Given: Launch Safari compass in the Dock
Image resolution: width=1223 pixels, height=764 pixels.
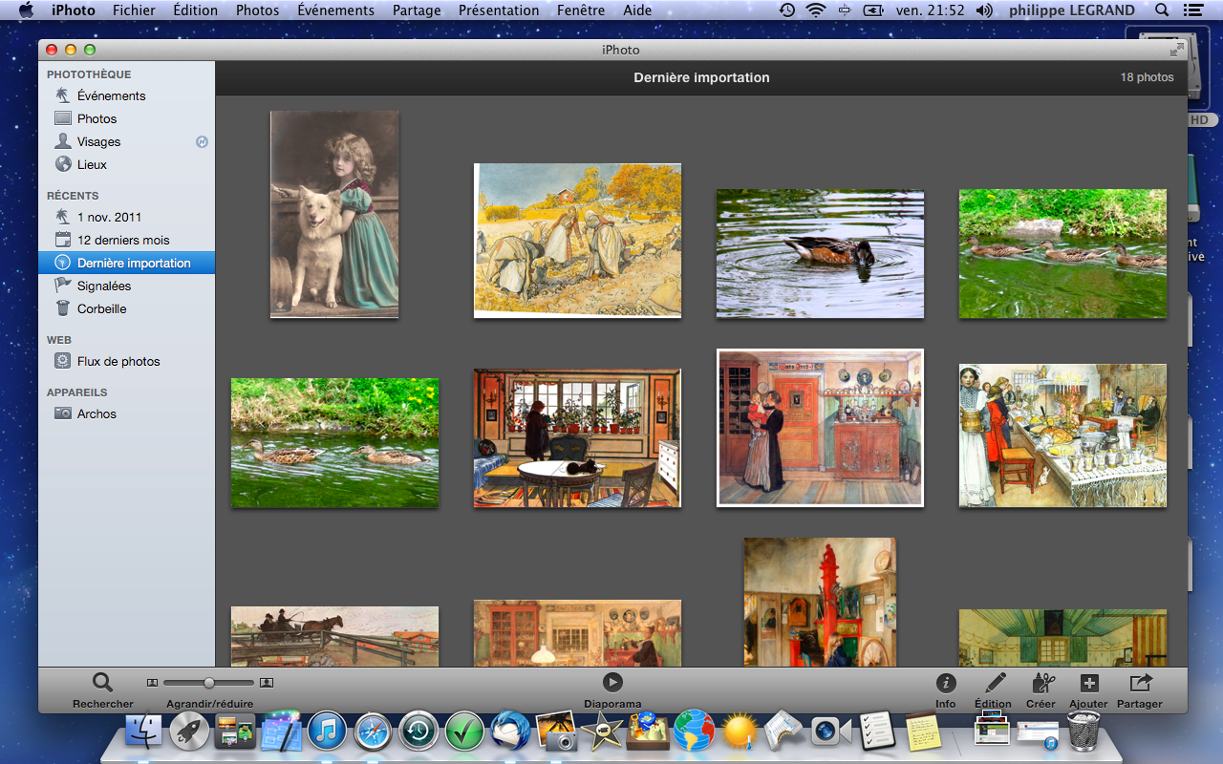Looking at the screenshot, I should pos(373,732).
